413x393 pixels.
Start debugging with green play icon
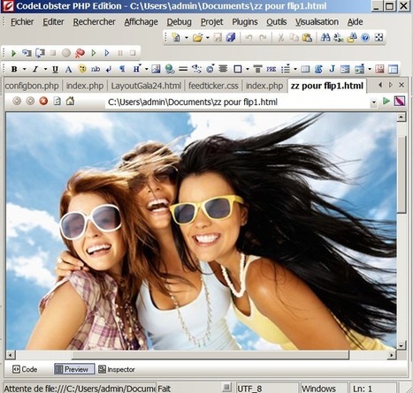click(13, 53)
